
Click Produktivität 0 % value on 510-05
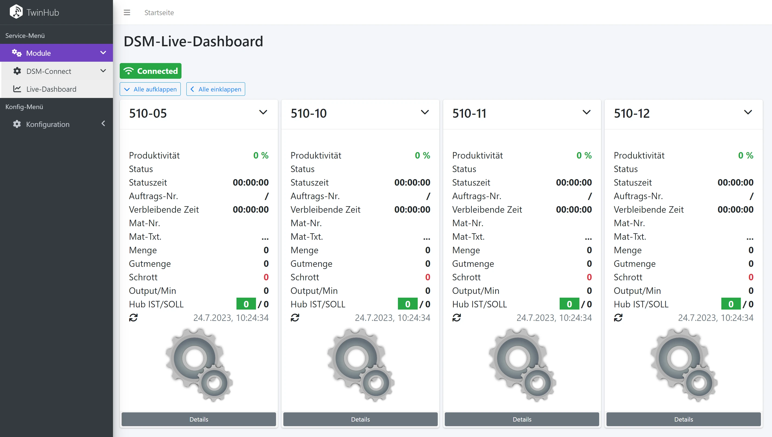click(261, 156)
